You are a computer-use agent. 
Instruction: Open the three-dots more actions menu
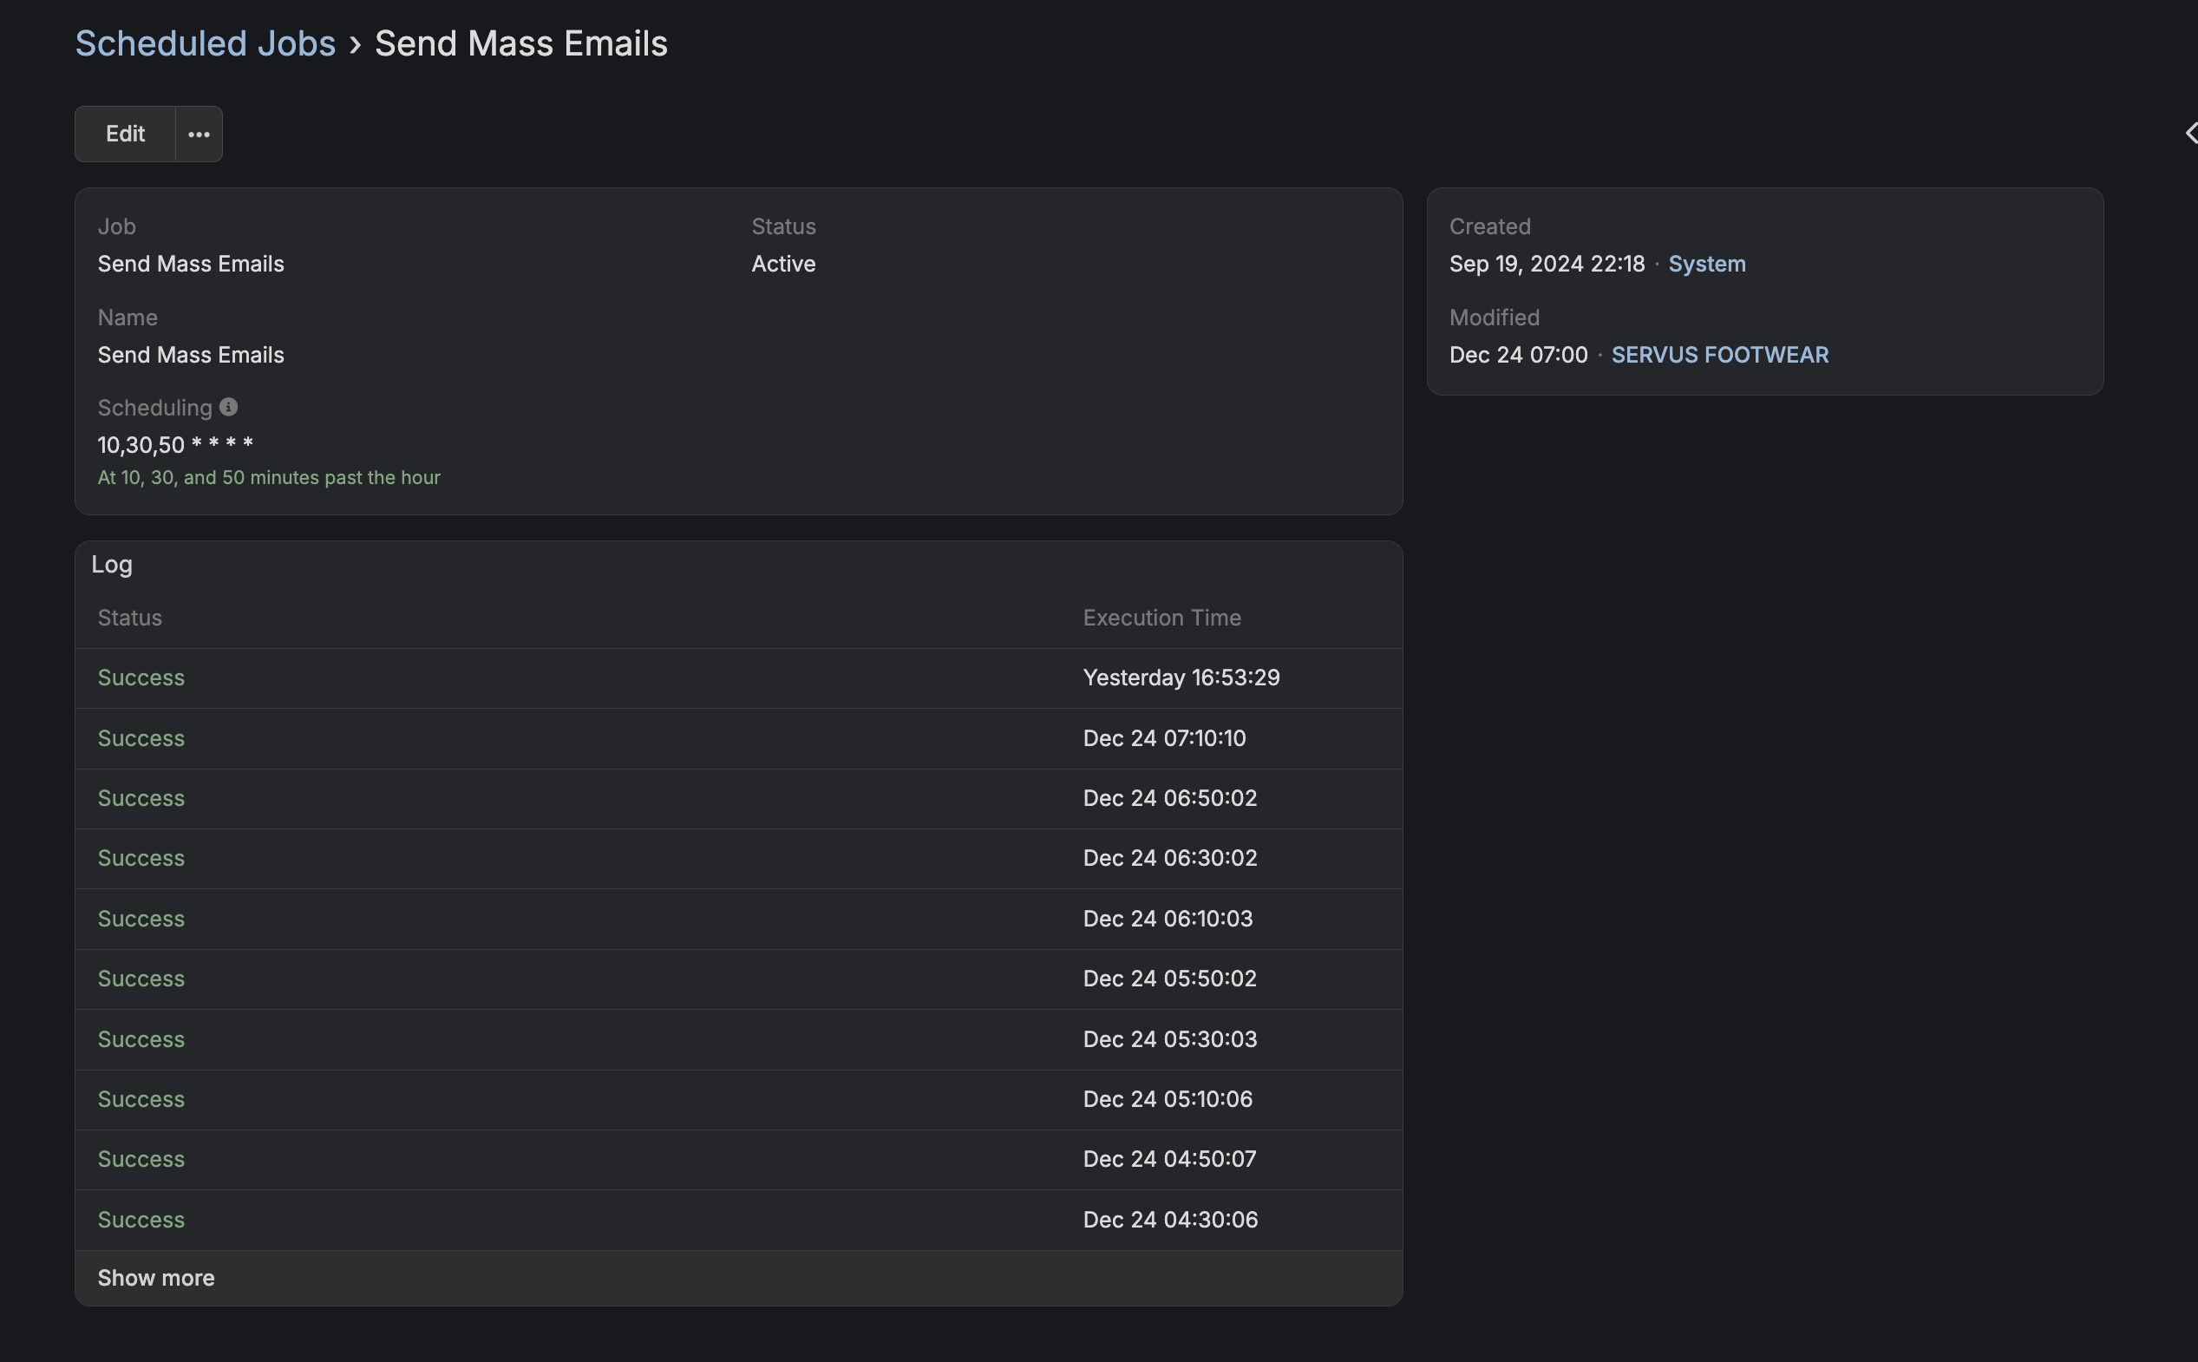coord(199,134)
